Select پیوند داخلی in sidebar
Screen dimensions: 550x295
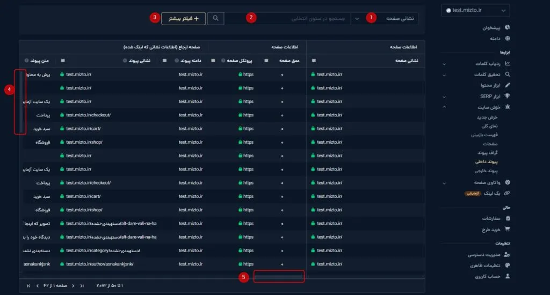487,161
